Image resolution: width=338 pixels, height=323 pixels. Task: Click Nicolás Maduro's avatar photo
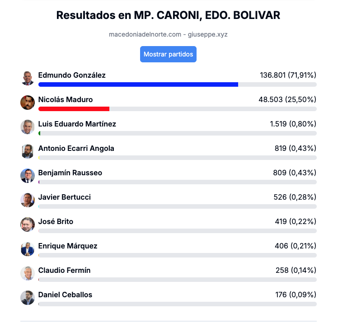point(28,103)
